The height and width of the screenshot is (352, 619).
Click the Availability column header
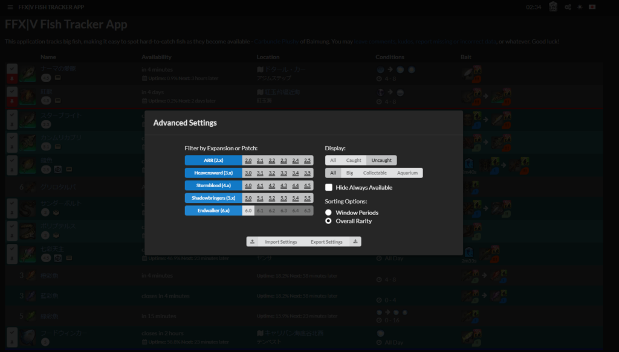click(157, 57)
